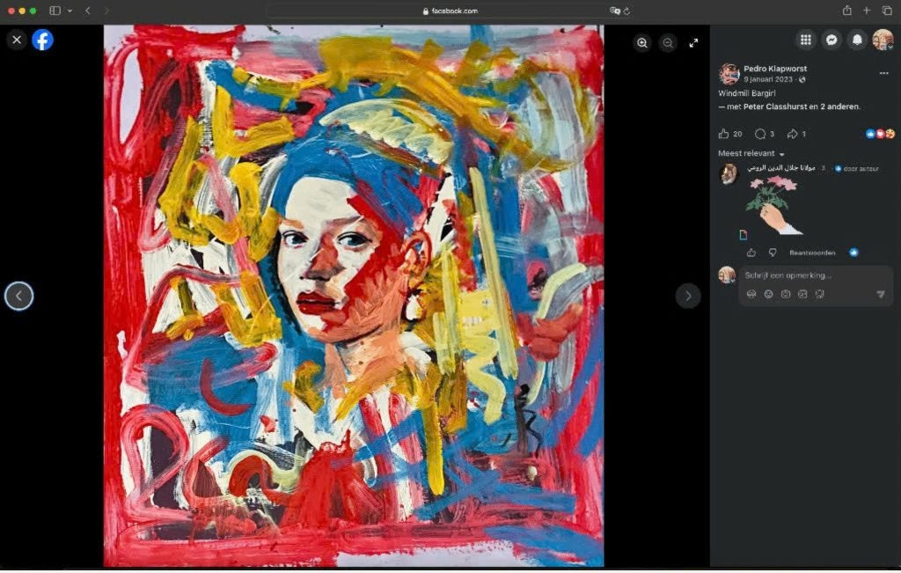
Task: Go to the next photo
Action: coord(688,296)
